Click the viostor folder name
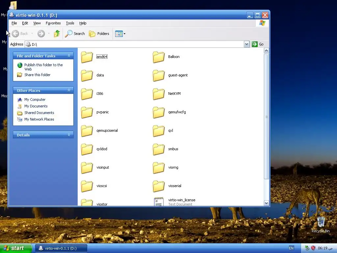337x253 pixels. [x=102, y=204]
